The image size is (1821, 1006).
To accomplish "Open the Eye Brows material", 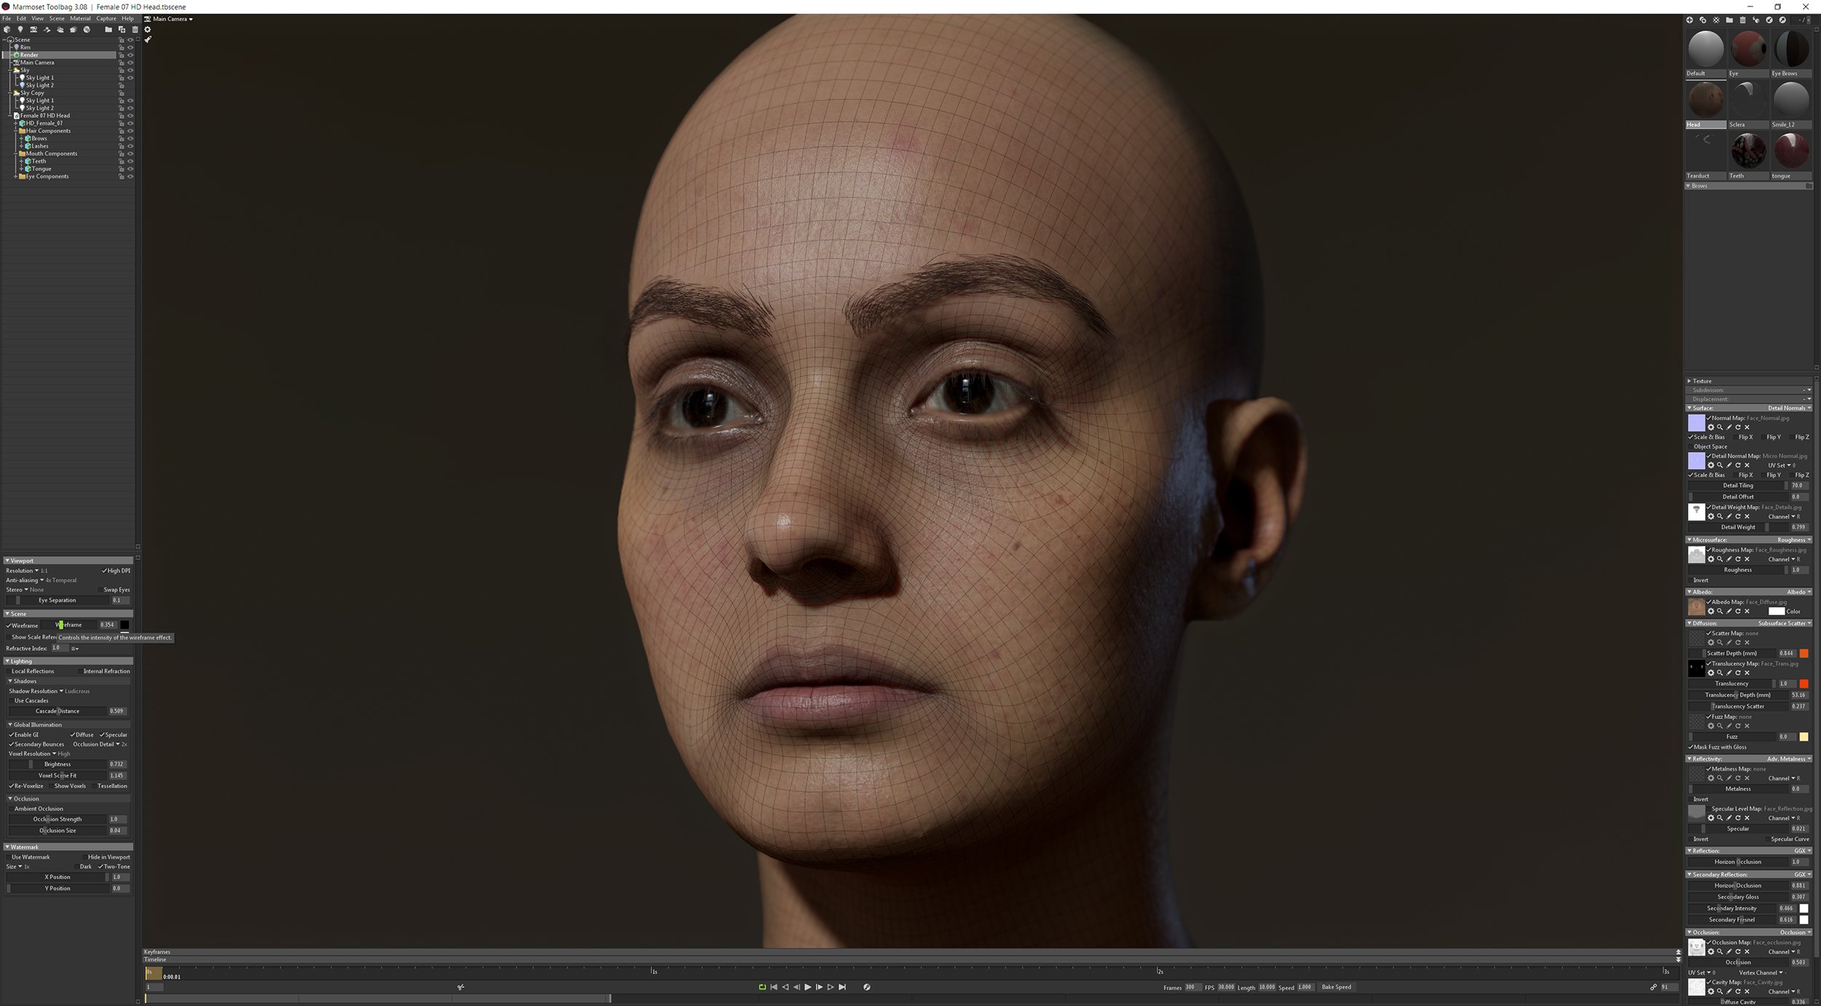I will [1791, 47].
